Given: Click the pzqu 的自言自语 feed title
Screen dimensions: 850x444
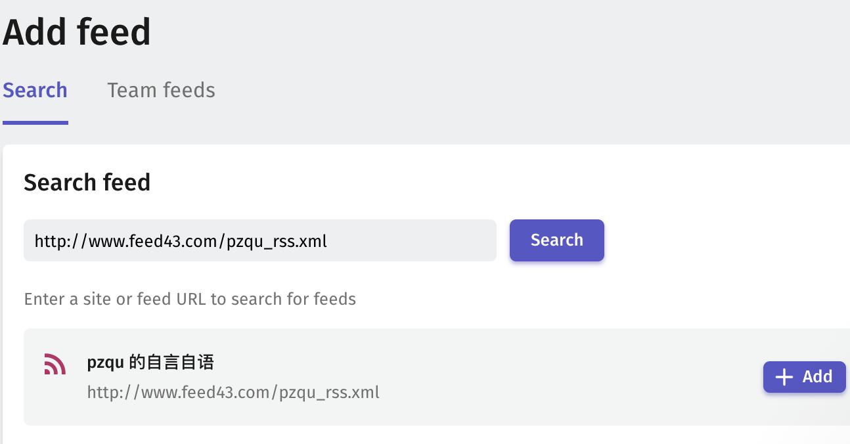Looking at the screenshot, I should (150, 362).
